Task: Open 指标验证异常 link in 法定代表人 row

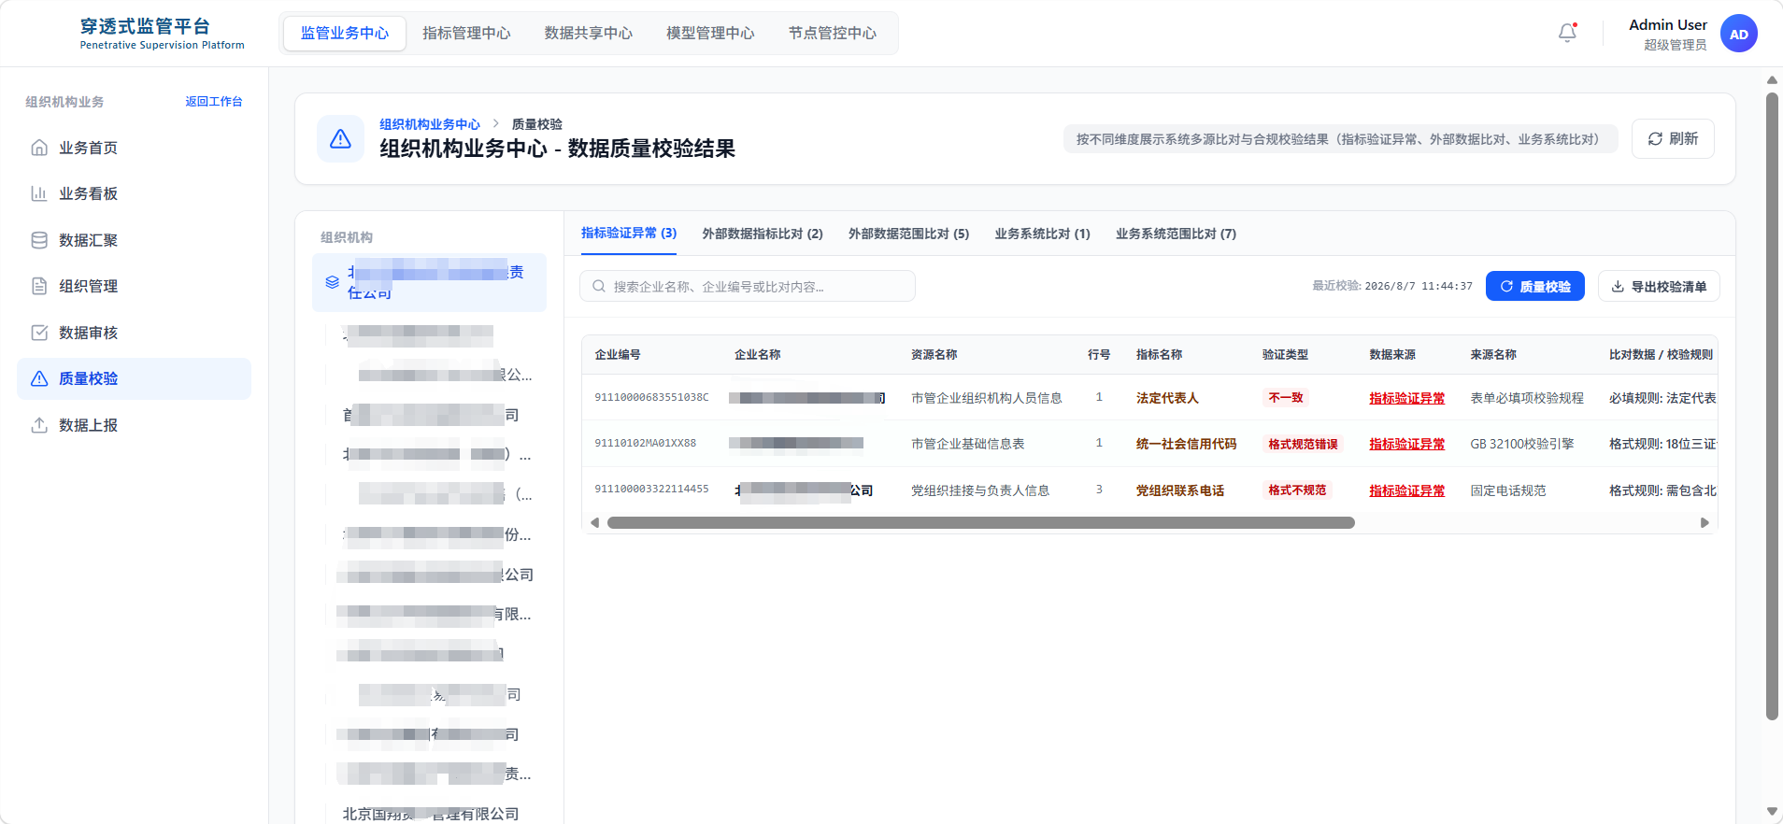Action: [x=1406, y=398]
